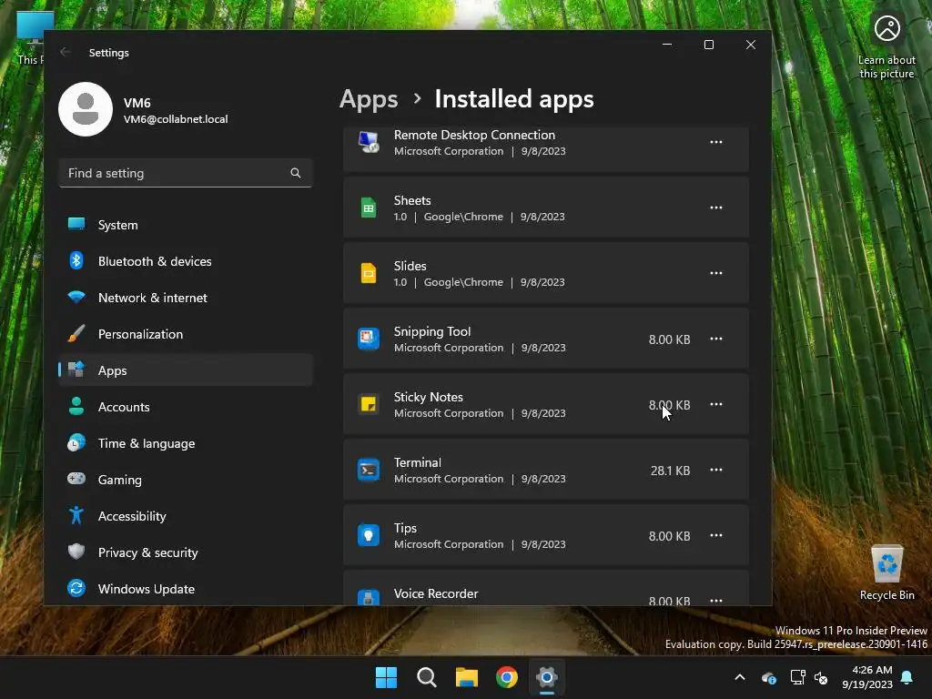
Task: Click the green Sheets app icon
Action: point(369,208)
